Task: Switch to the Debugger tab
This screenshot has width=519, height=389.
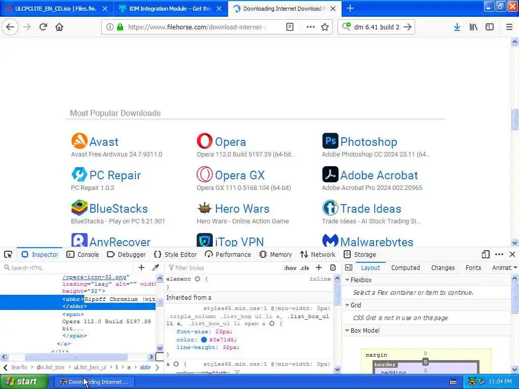Action: (126, 254)
